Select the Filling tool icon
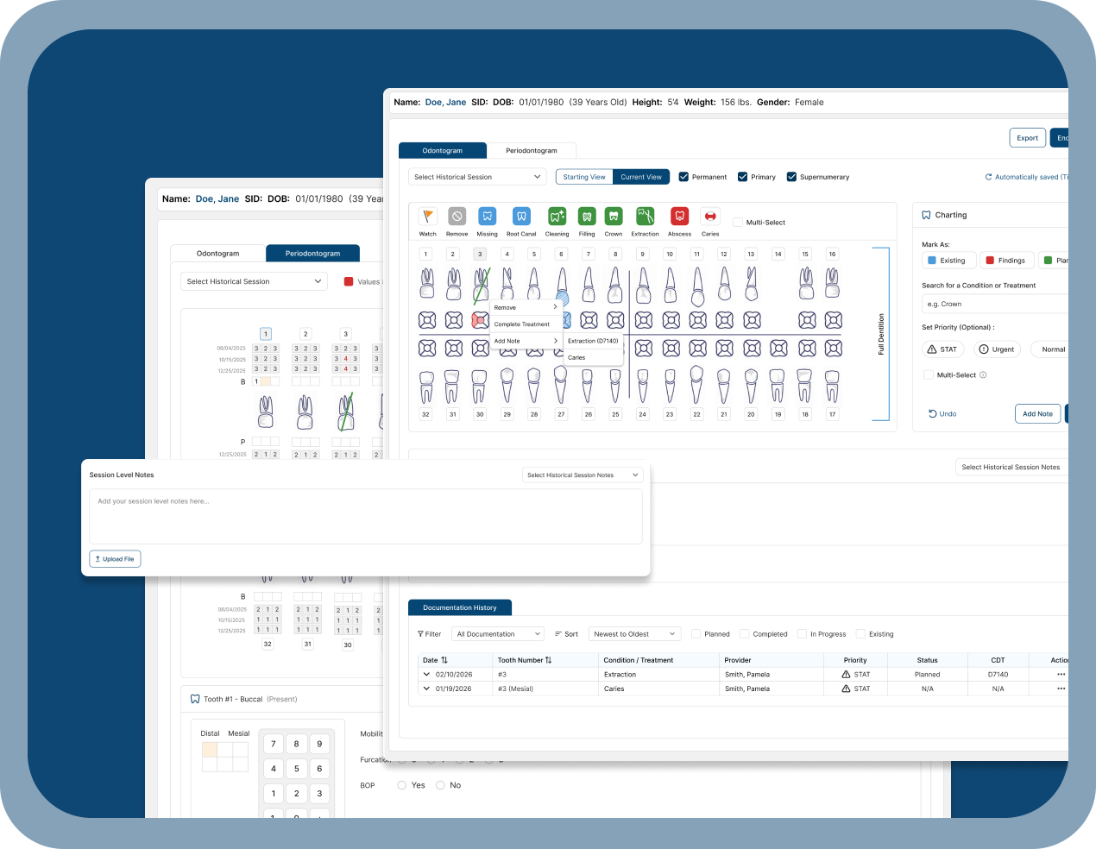This screenshot has height=849, width=1096. [587, 216]
